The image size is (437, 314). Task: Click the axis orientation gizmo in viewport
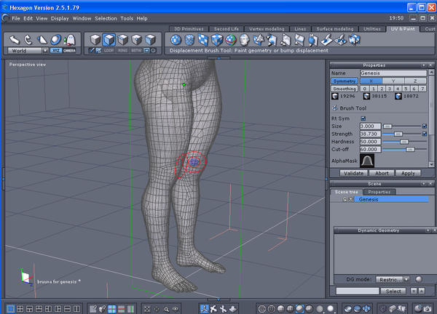(x=25, y=276)
